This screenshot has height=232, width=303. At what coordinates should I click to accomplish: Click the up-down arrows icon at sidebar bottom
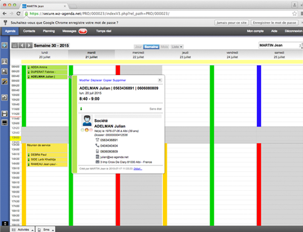coord(5,224)
